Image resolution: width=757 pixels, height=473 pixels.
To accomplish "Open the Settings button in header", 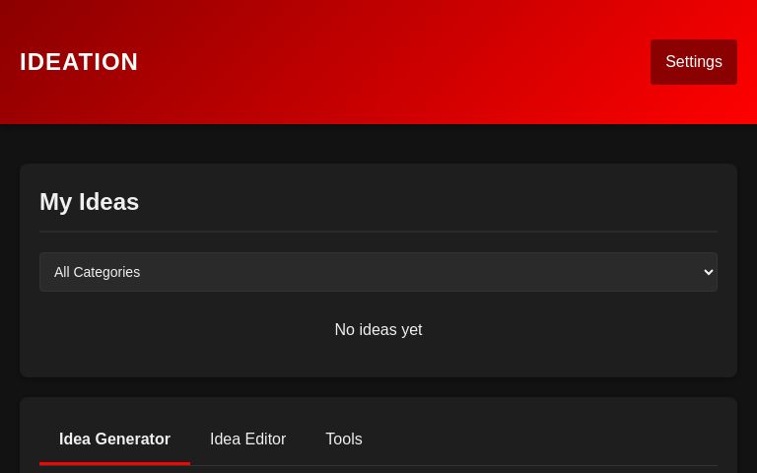I will (693, 62).
